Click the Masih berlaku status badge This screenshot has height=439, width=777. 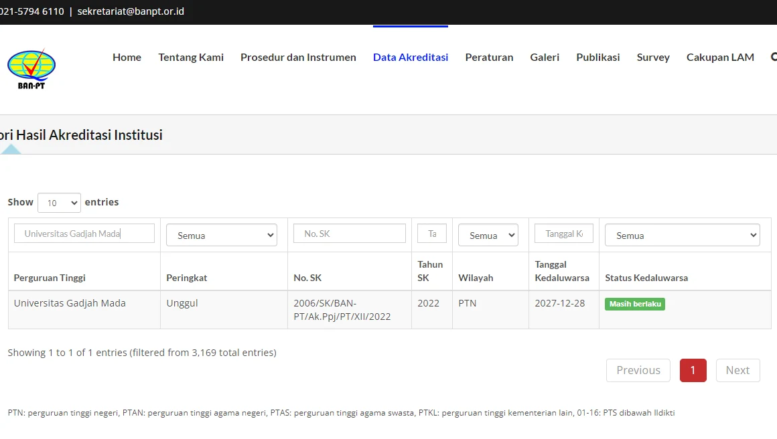[635, 304]
